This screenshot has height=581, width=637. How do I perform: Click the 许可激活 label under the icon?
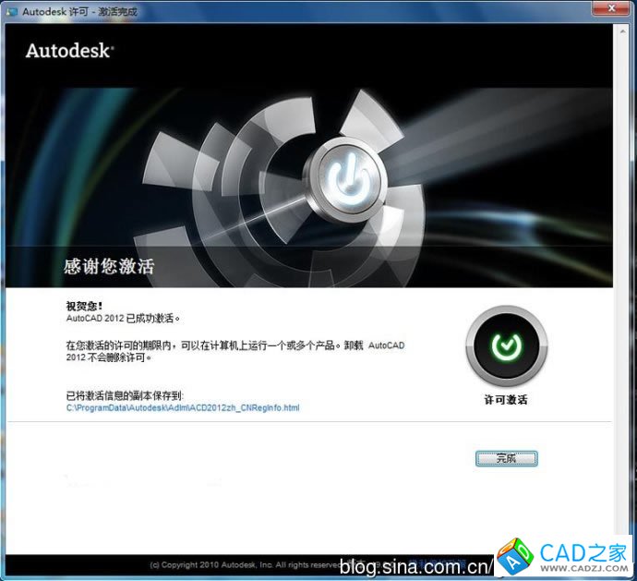pos(506,401)
